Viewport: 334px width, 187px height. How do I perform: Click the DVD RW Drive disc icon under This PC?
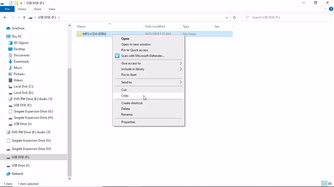tap(10, 99)
